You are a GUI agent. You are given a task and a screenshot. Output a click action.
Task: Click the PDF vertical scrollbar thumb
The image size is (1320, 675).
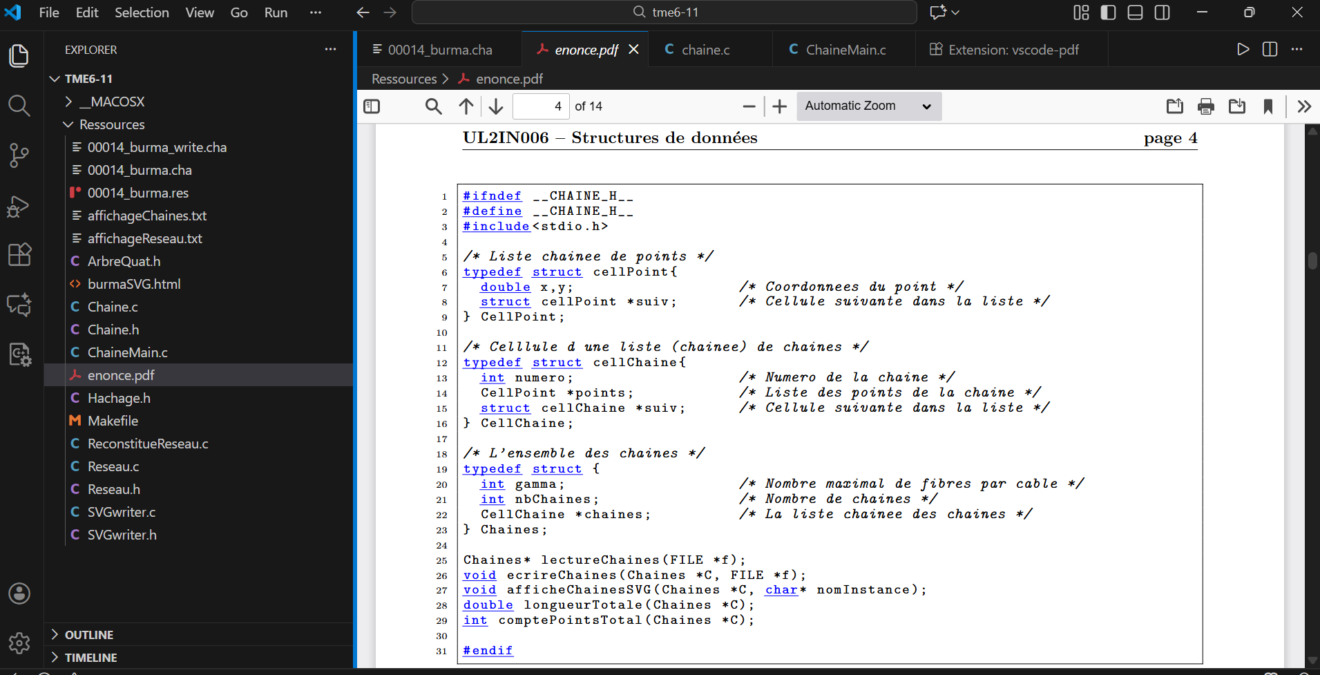coord(1312,260)
